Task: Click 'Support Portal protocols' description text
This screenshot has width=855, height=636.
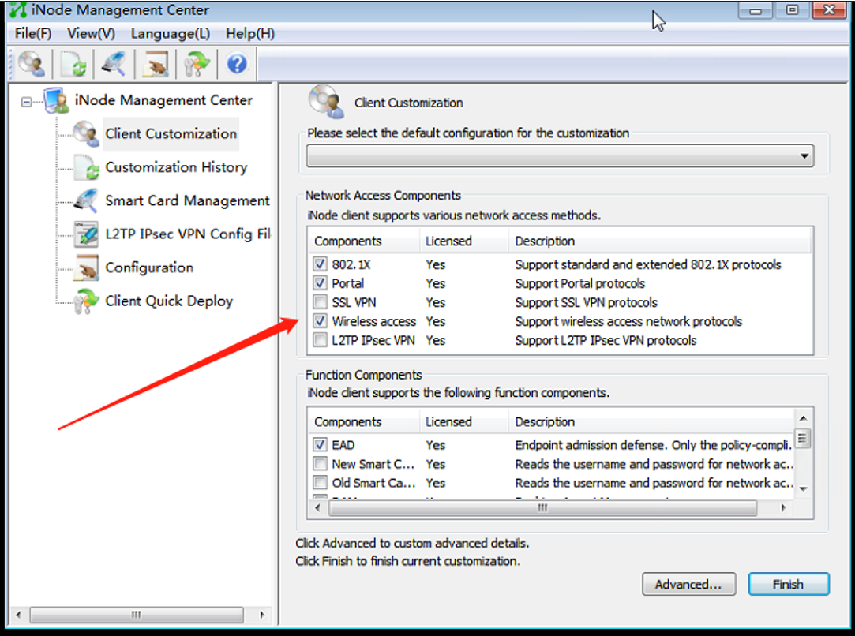Action: coord(579,283)
